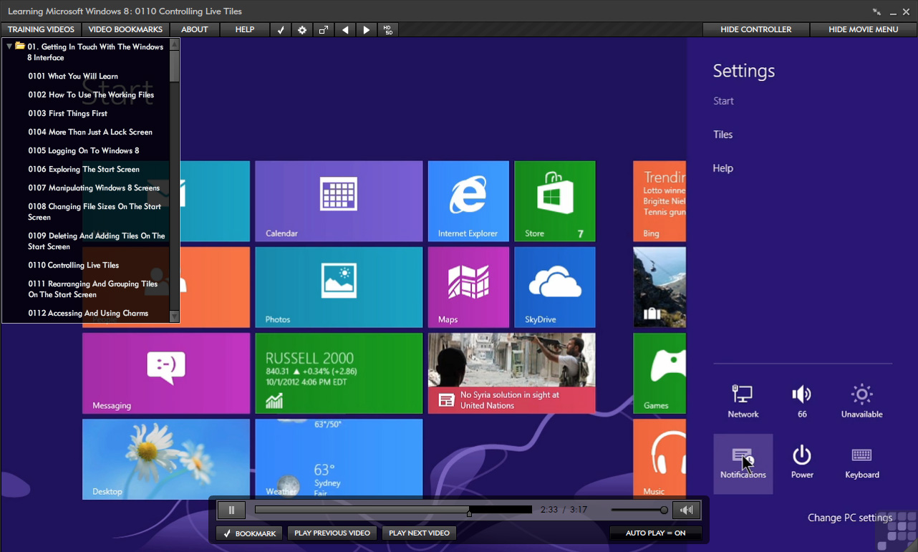Screen dimensions: 918x552
Task: Open the Games tile
Action: (659, 373)
